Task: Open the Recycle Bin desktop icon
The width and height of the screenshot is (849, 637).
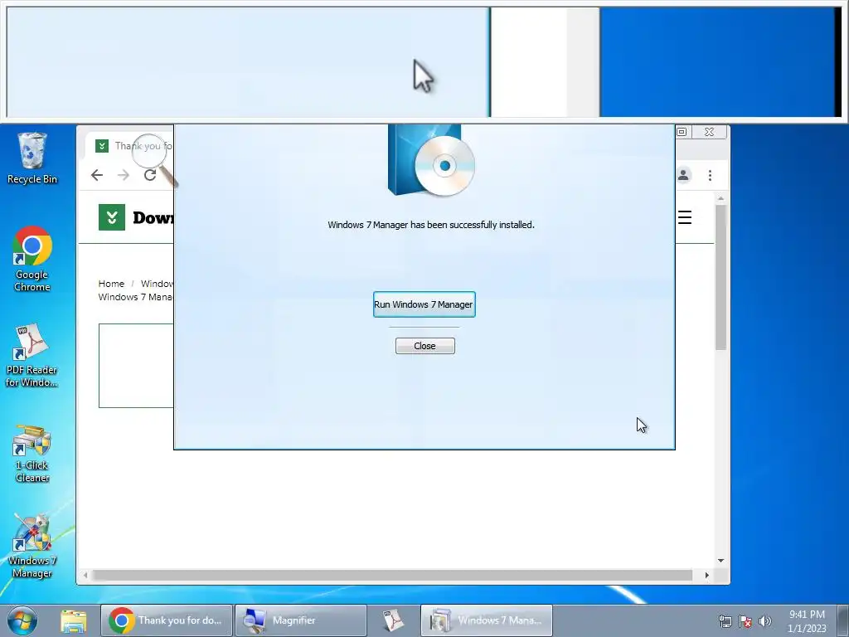Action: pos(32,158)
